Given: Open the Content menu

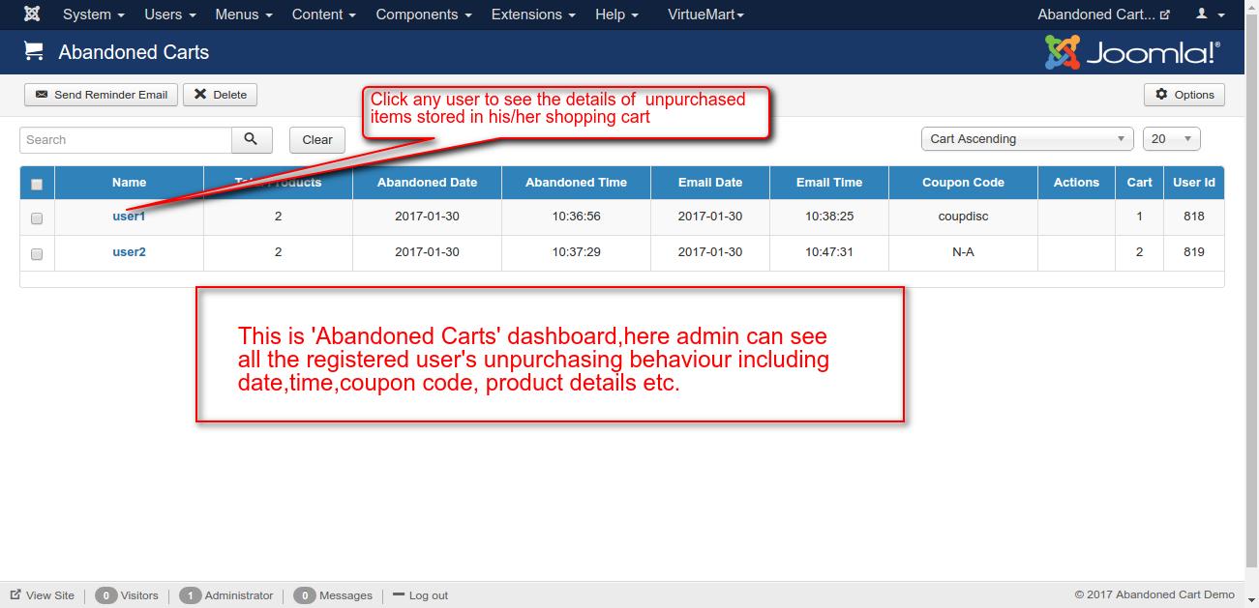Looking at the screenshot, I should tap(324, 14).
